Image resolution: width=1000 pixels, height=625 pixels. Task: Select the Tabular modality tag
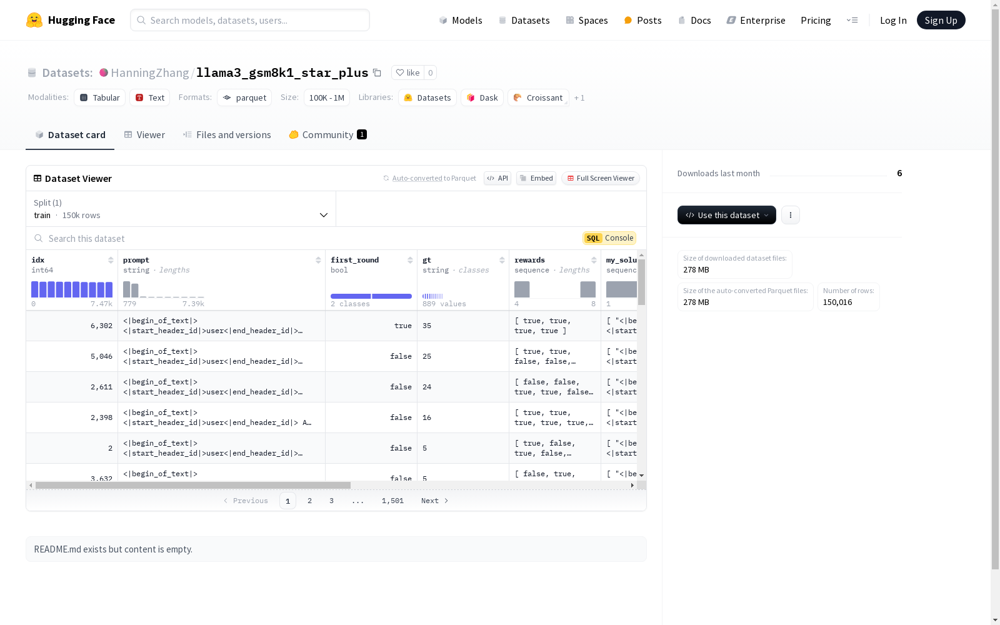point(100,97)
